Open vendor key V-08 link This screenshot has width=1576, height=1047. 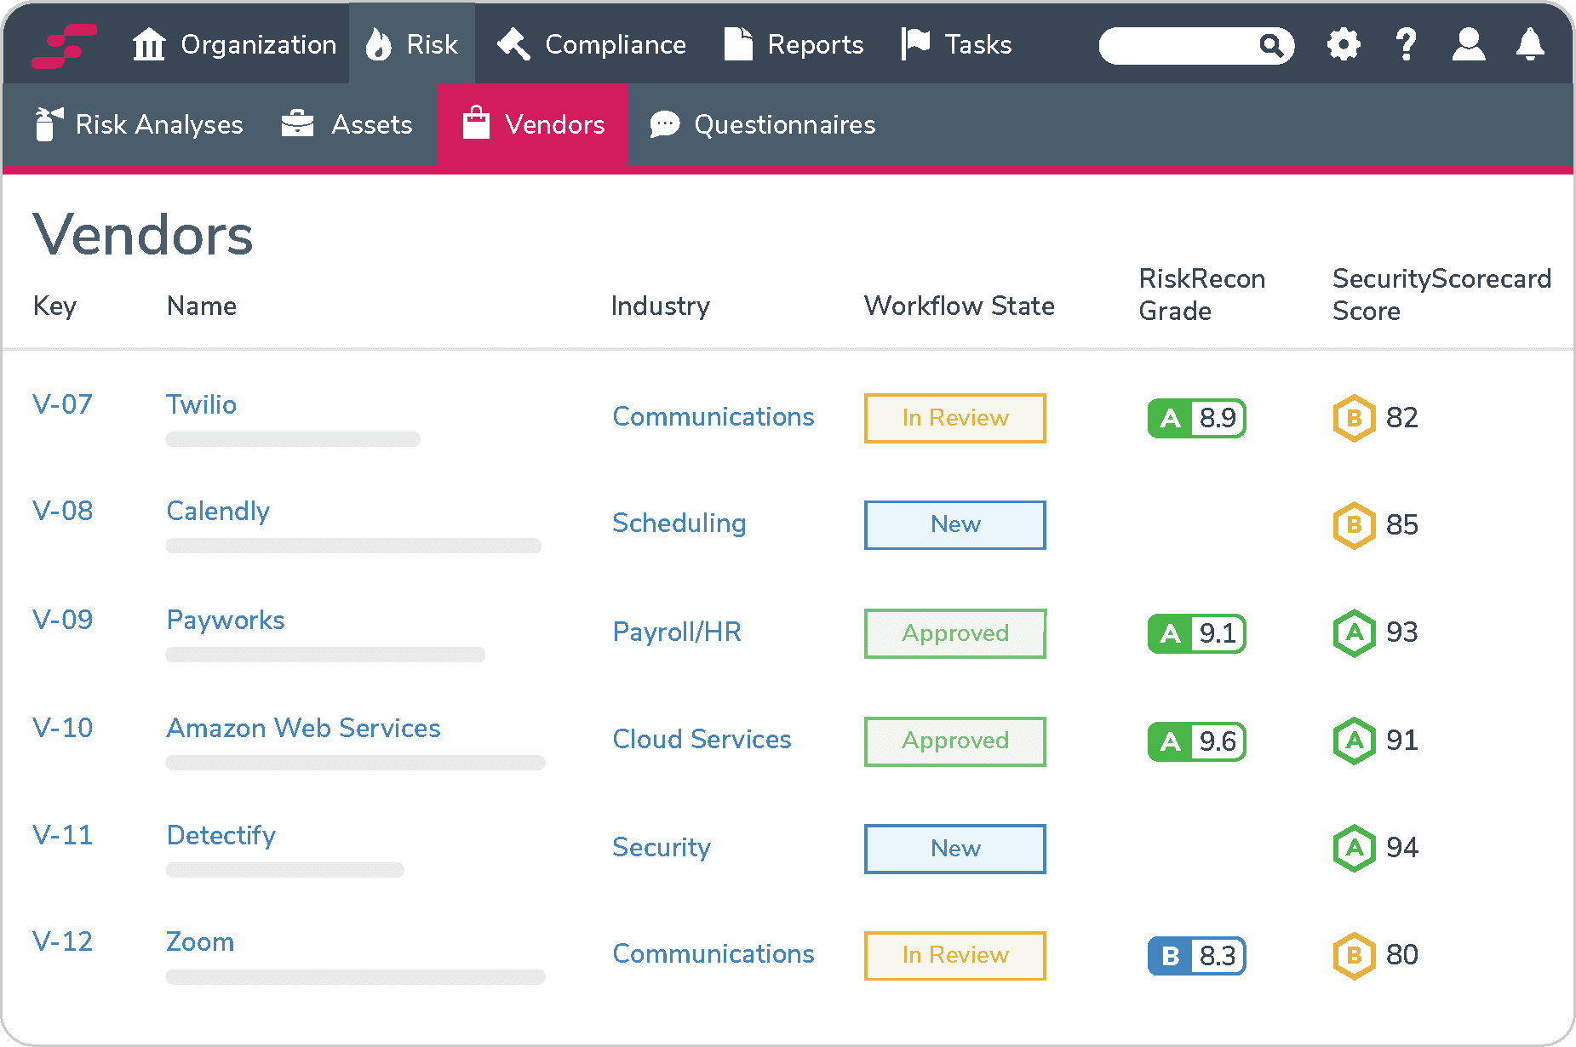tap(63, 511)
